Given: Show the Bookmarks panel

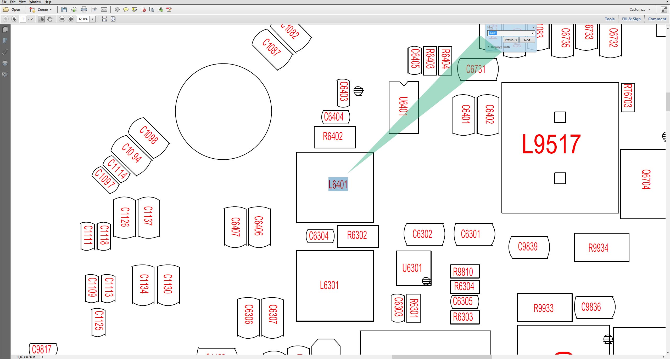Looking at the screenshot, I should click(x=5, y=41).
